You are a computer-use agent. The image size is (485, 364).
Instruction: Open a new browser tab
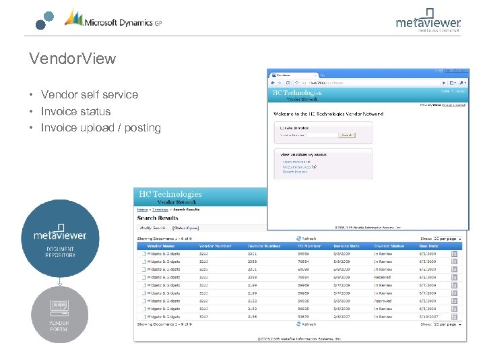click(322, 75)
